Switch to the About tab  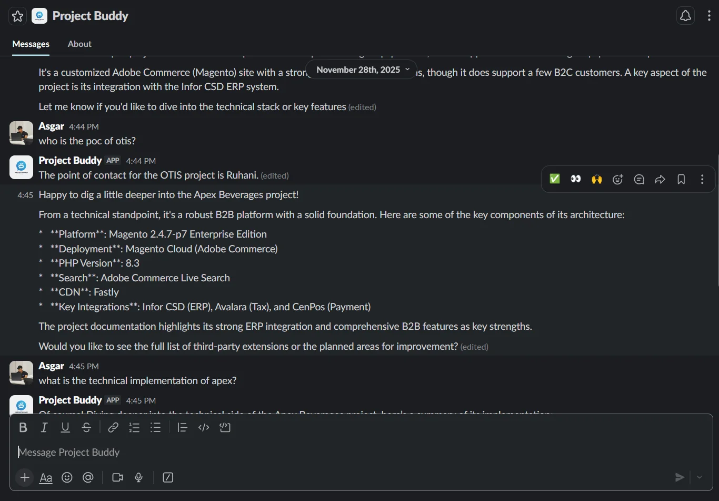click(x=79, y=44)
